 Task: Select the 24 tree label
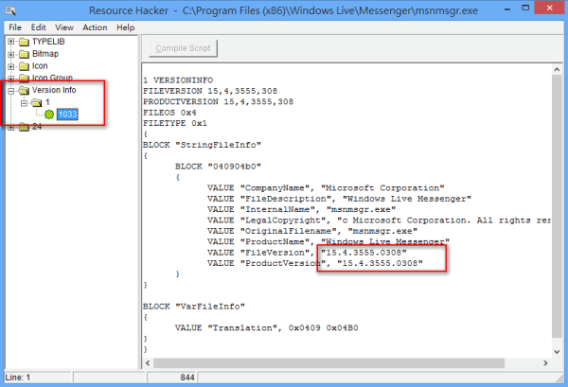coord(37,127)
